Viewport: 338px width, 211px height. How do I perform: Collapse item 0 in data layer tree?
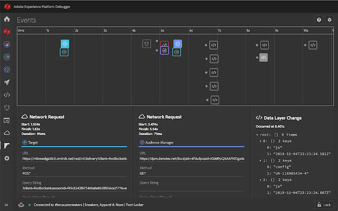coord(260,141)
